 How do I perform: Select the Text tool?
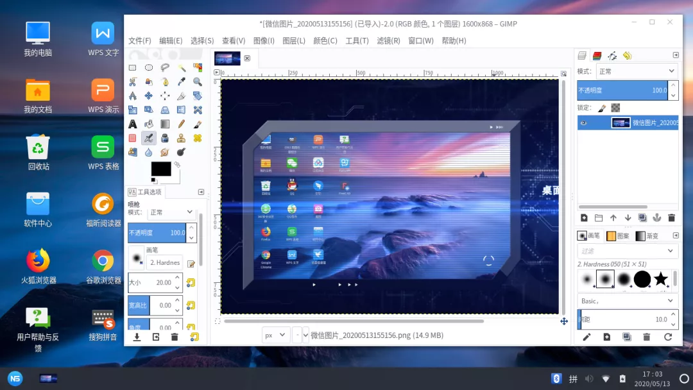[x=132, y=124]
